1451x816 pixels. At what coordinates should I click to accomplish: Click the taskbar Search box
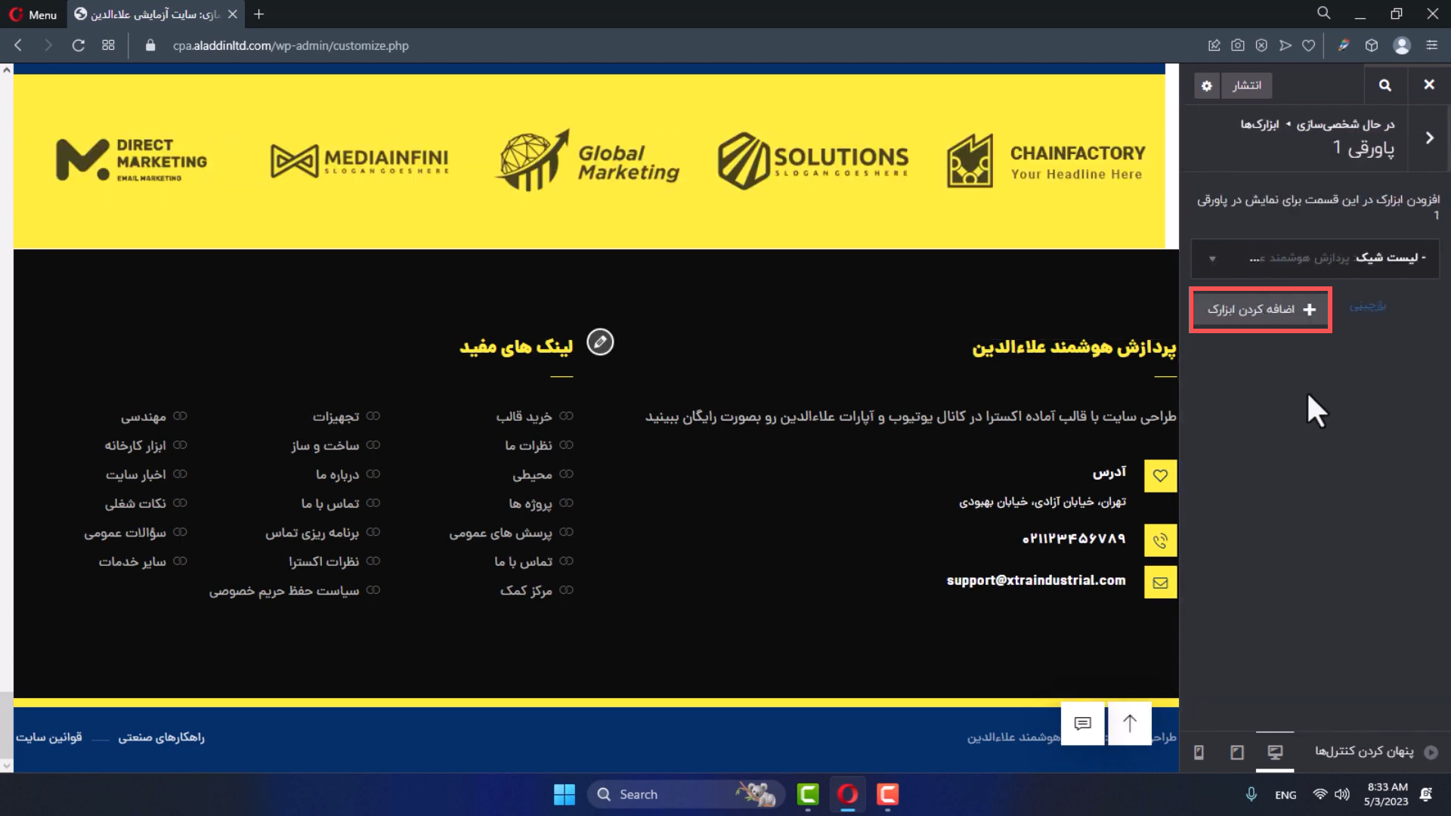[686, 795]
